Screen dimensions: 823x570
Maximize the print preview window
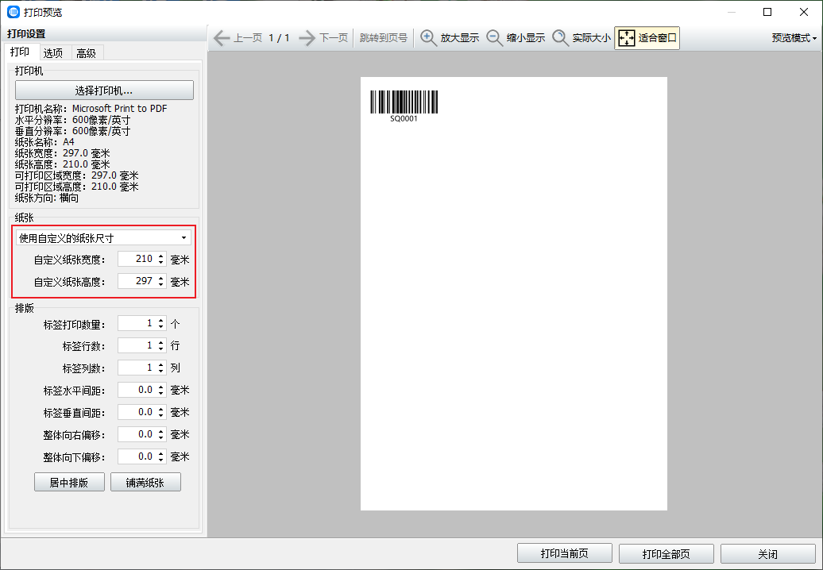point(767,12)
